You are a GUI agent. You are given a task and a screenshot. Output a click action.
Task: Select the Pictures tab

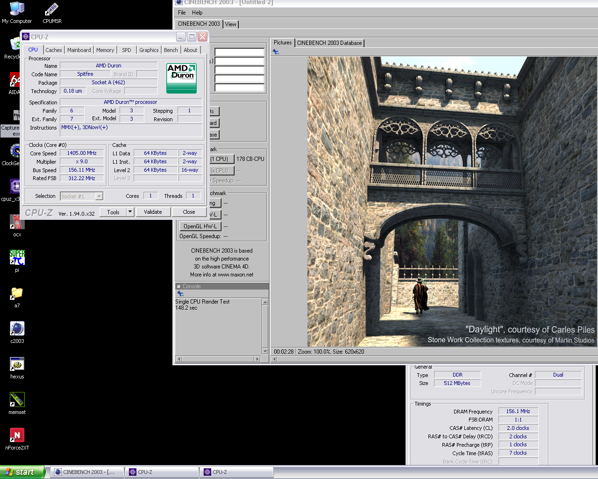click(x=283, y=43)
